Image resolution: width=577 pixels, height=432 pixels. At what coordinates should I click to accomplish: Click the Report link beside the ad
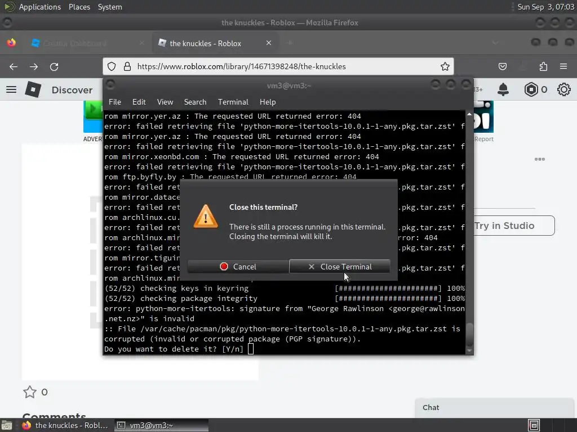483,139
